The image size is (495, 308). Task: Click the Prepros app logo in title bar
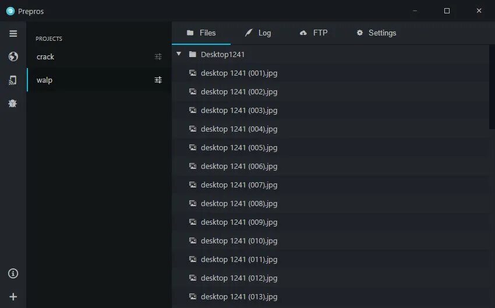point(10,11)
